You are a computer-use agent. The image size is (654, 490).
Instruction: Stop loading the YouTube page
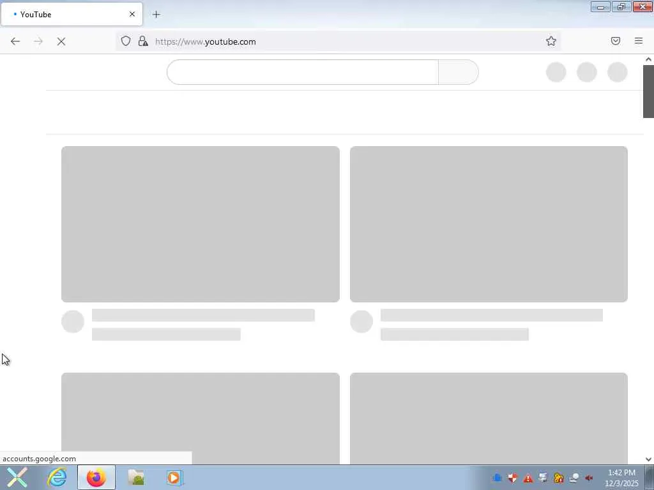(61, 41)
